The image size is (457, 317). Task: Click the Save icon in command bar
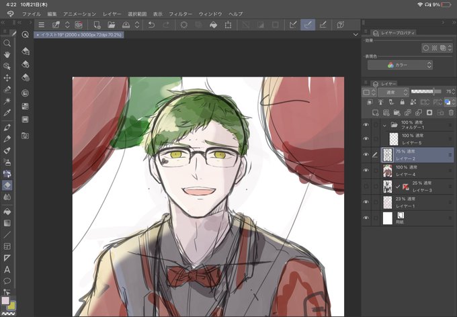pyautogui.click(x=126, y=25)
